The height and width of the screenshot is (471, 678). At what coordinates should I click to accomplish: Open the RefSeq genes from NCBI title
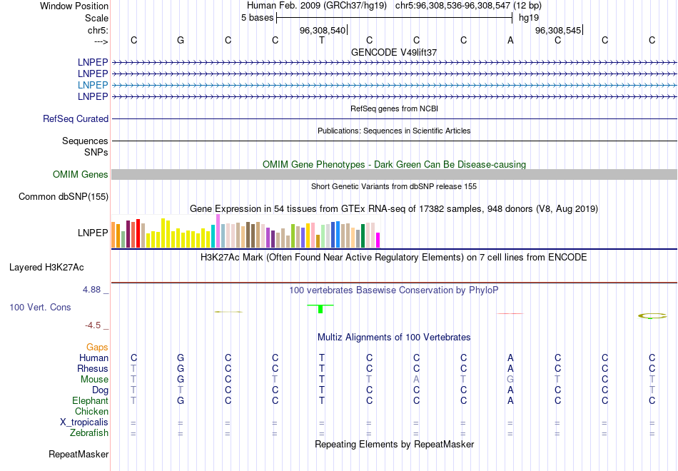point(394,108)
